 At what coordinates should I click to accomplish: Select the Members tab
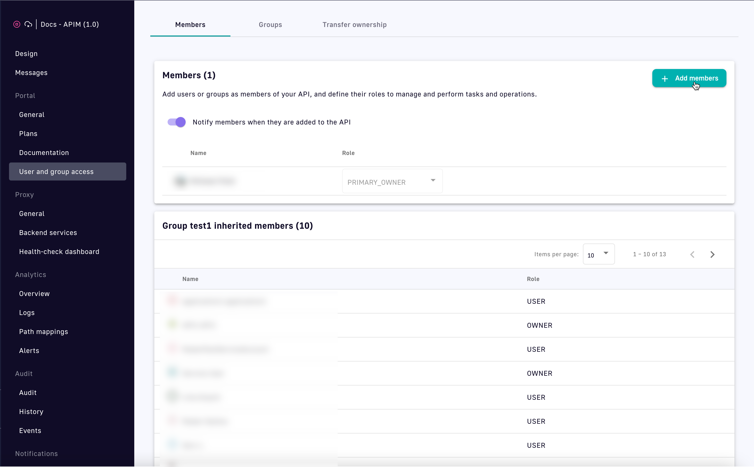pyautogui.click(x=190, y=25)
